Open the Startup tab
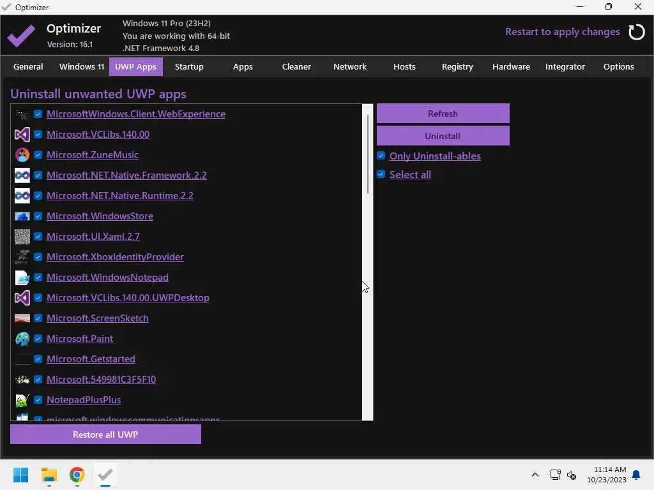The height and width of the screenshot is (490, 654). [189, 66]
